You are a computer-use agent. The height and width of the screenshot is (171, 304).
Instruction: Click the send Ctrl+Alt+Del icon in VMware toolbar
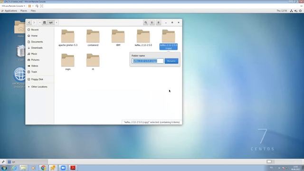tap(37, 6)
